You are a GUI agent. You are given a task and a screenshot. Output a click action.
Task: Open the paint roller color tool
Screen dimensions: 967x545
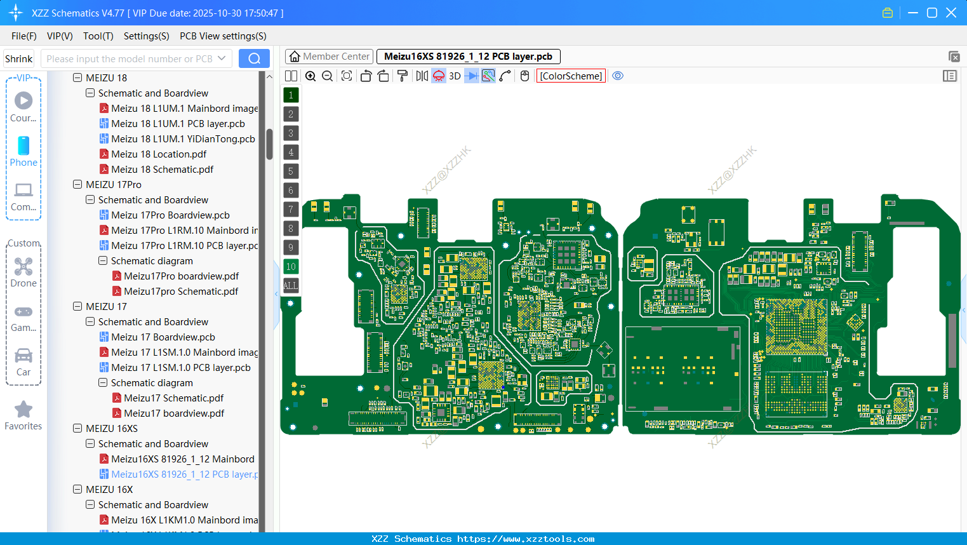[402, 76]
